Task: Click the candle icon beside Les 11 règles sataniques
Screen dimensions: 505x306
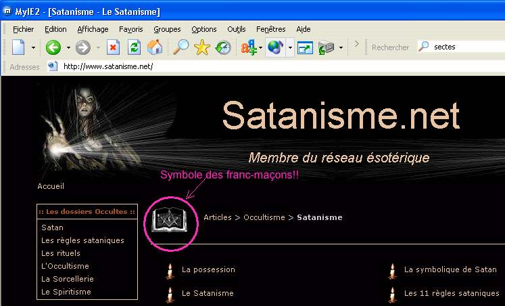Action: 392,294
